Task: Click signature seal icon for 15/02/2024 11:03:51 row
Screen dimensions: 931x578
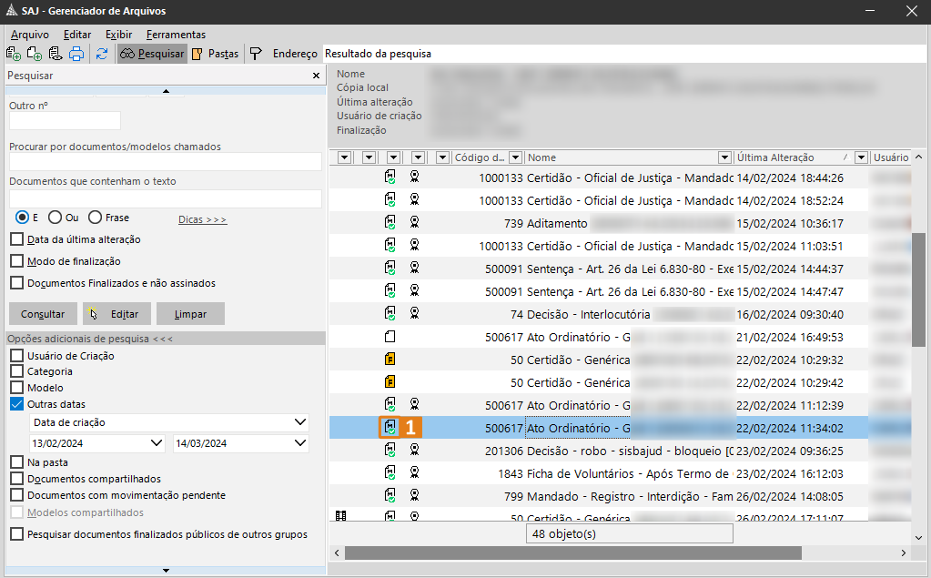Action: [x=414, y=246]
